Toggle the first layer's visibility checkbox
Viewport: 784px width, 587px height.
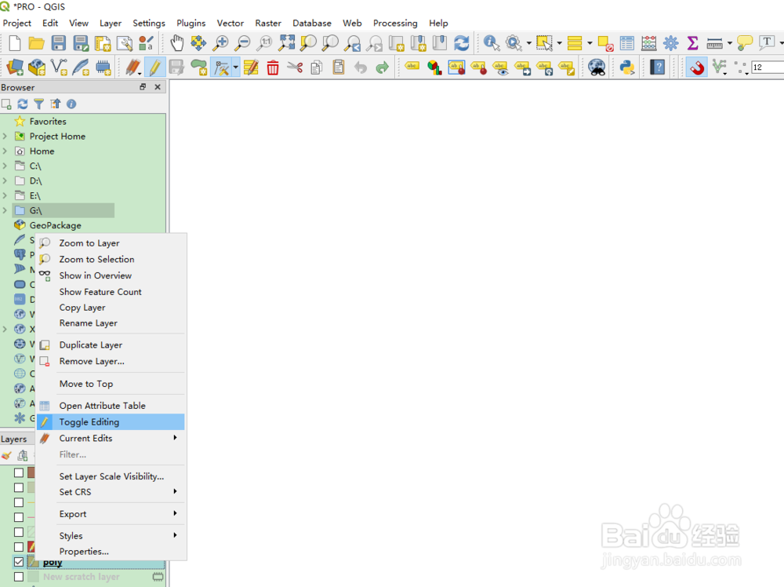pos(19,472)
